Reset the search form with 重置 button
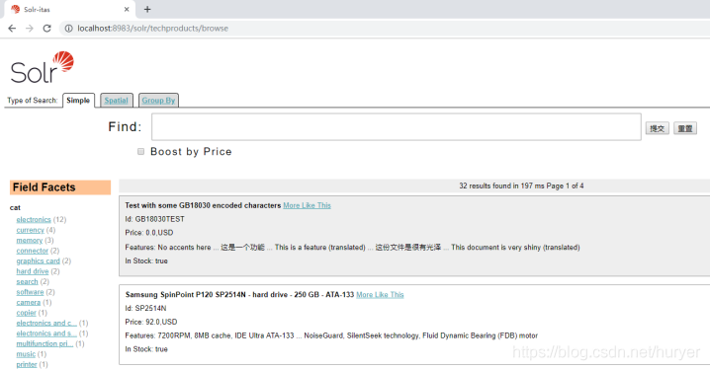 coord(685,128)
